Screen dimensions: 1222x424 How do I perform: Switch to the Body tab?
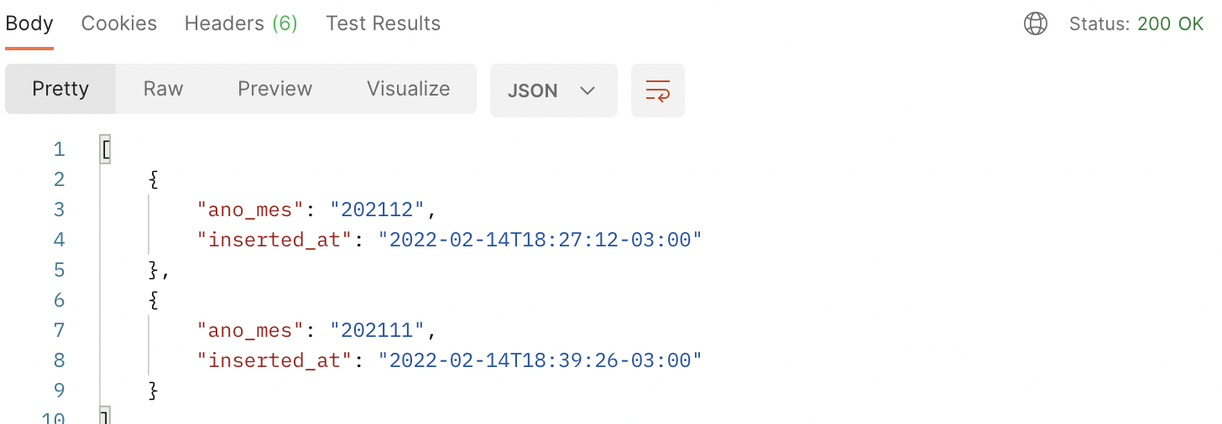click(29, 23)
